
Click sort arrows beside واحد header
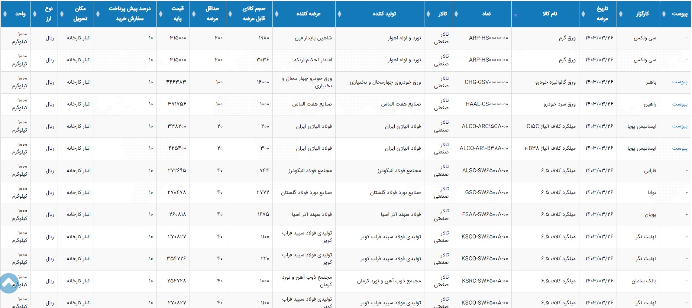(5, 14)
